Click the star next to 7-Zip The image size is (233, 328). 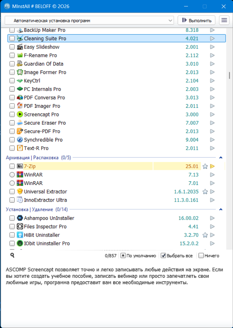[205, 166]
